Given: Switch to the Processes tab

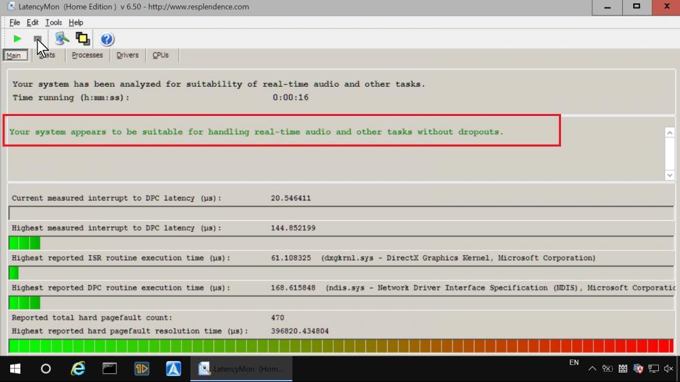Looking at the screenshot, I should coord(87,56).
